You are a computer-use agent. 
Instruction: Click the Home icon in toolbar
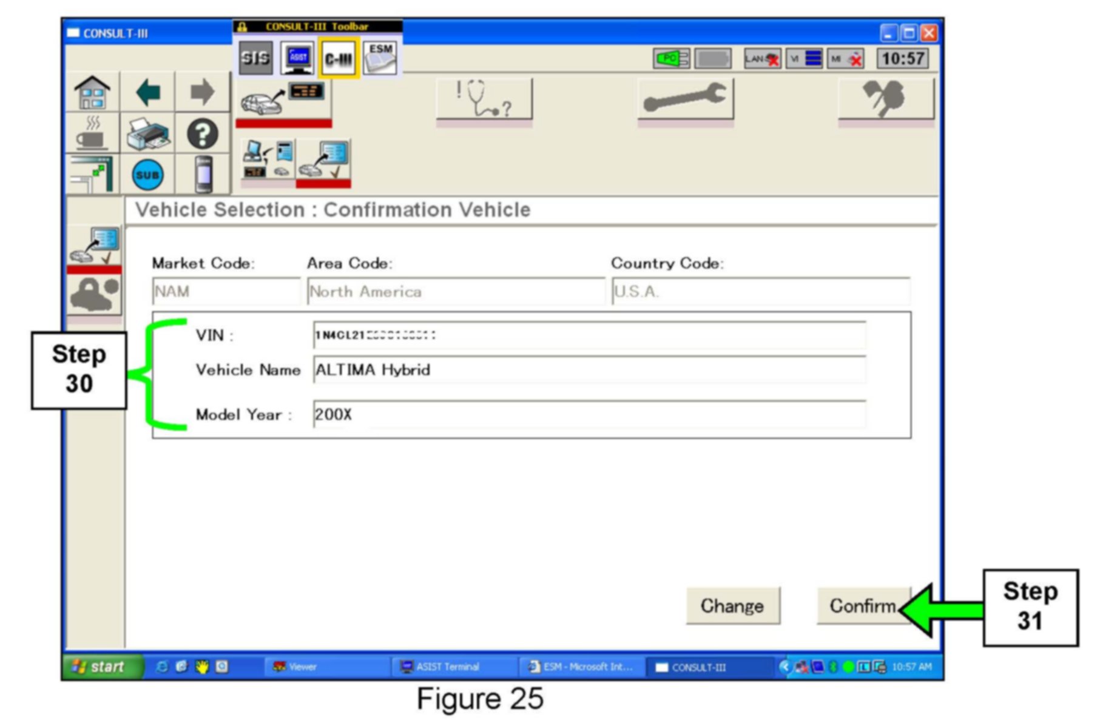pos(92,93)
